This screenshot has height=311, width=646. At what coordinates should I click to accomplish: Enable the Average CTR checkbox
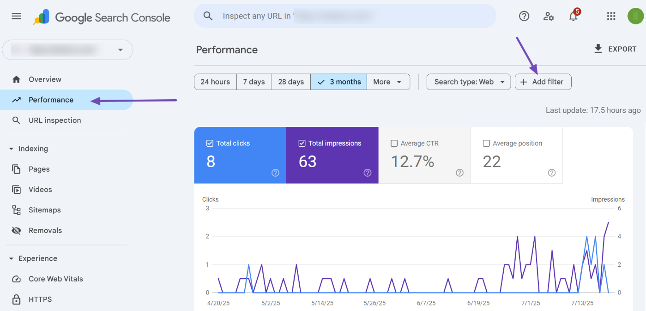coord(394,144)
